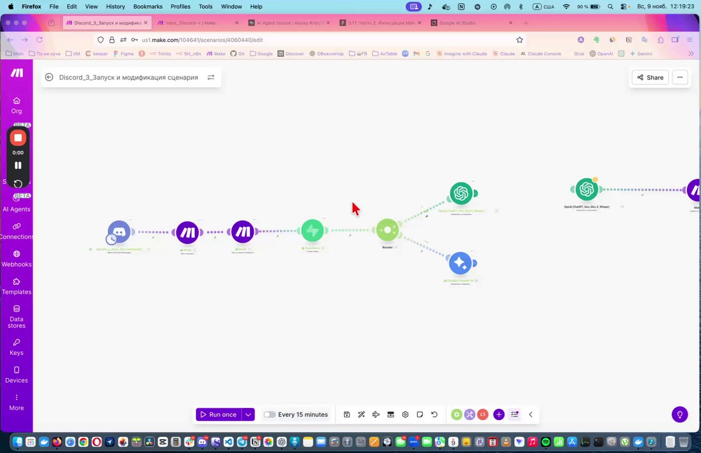
Task: Open the scenario inputs and outputs icon
Action: [390, 415]
